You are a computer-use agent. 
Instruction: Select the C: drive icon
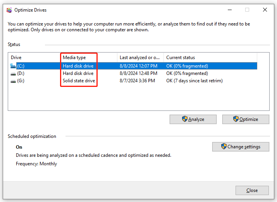[13, 66]
